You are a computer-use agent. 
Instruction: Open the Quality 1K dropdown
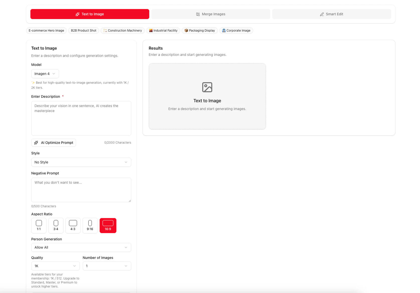(55, 266)
